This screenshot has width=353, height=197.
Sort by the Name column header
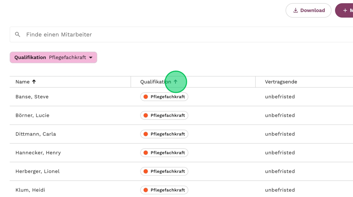click(x=22, y=82)
